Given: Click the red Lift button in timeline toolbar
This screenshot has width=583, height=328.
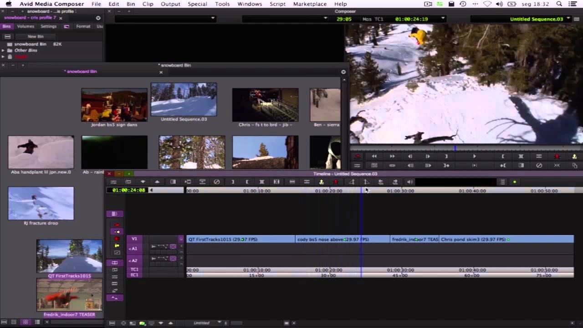Looking at the screenshot, I should [336, 182].
